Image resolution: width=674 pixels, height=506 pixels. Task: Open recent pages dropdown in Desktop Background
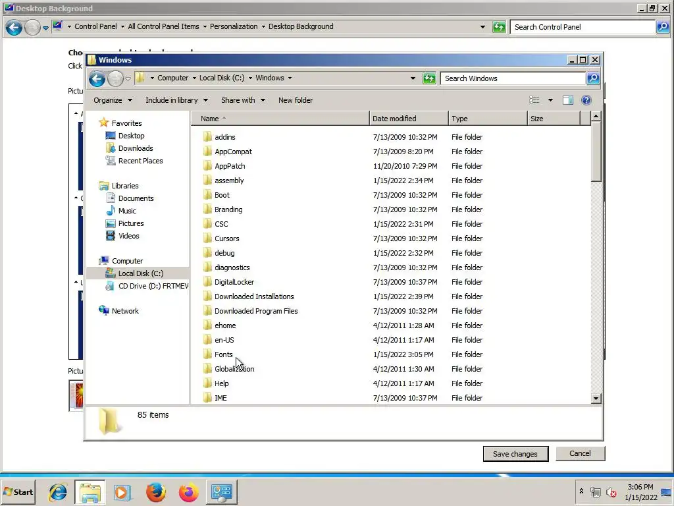coord(45,28)
